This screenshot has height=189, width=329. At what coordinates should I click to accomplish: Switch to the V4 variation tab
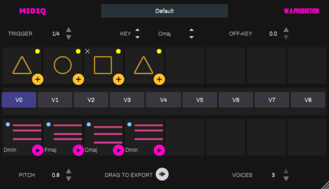pos(163,100)
